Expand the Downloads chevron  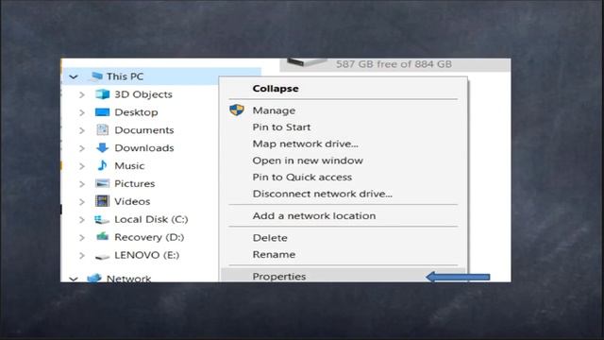click(x=82, y=148)
